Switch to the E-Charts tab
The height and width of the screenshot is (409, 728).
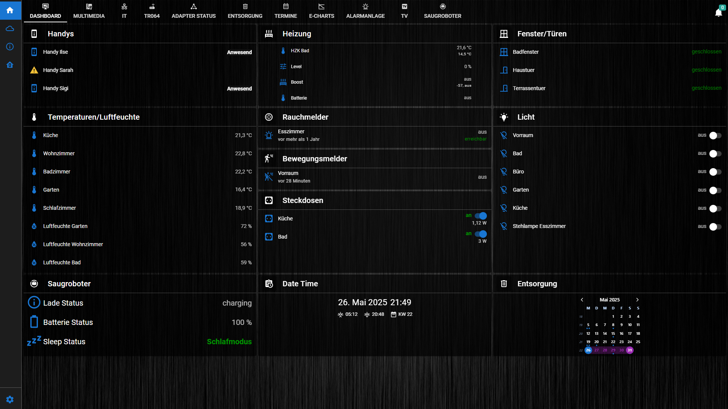tap(322, 11)
